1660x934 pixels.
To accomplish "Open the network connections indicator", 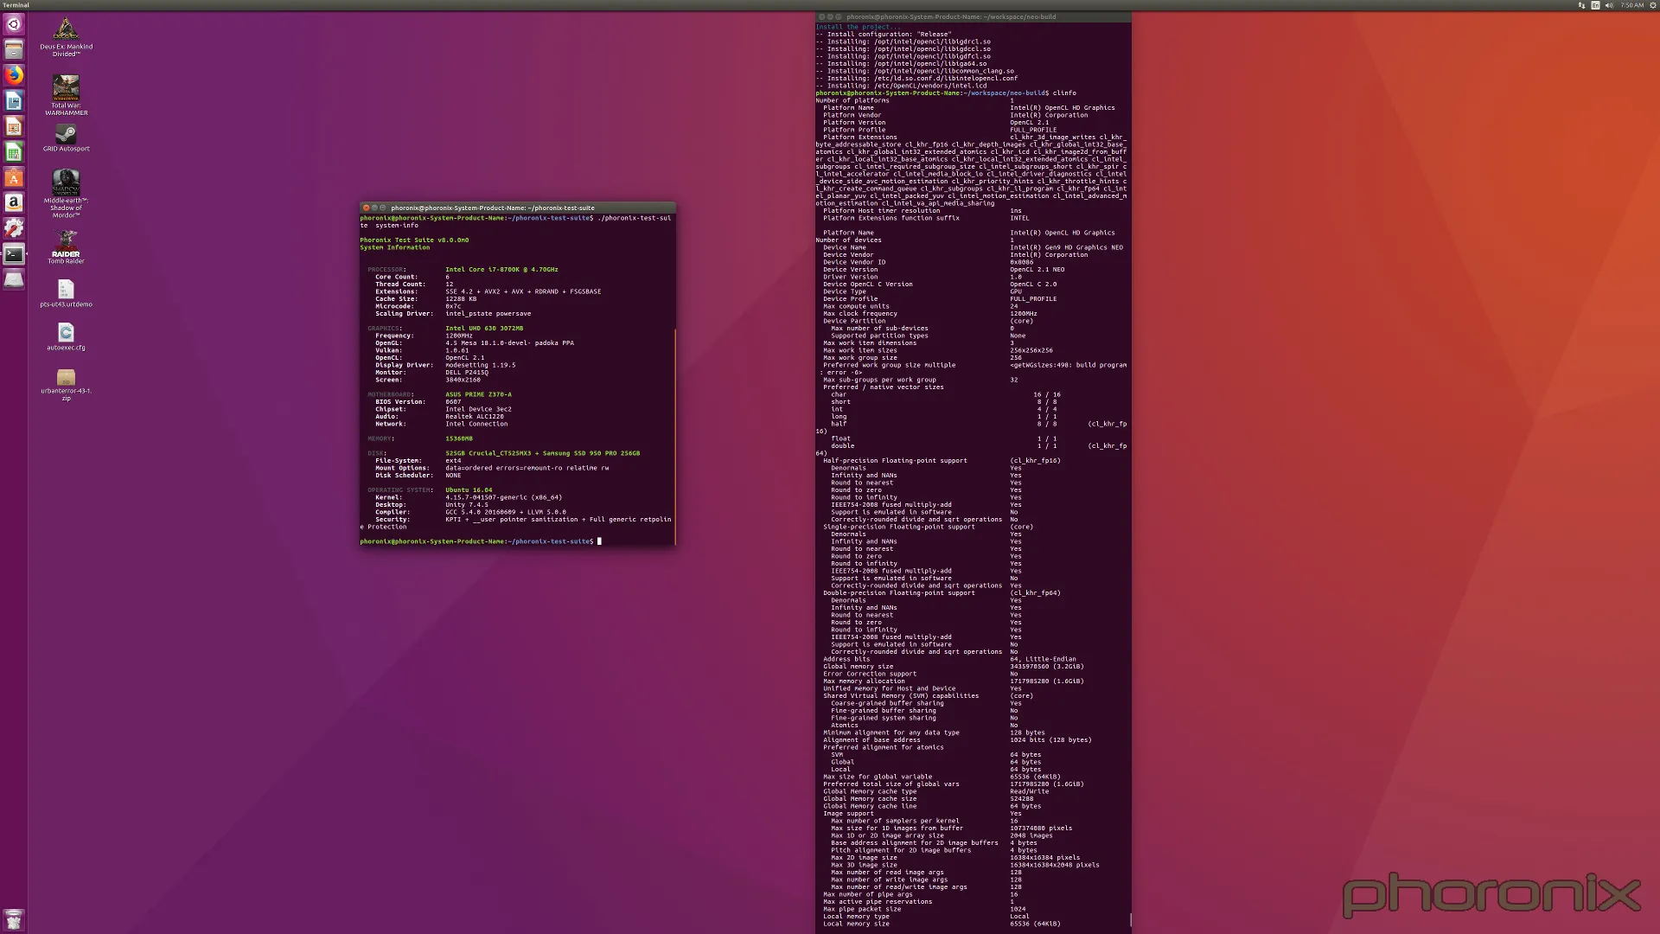I will (x=1581, y=5).
